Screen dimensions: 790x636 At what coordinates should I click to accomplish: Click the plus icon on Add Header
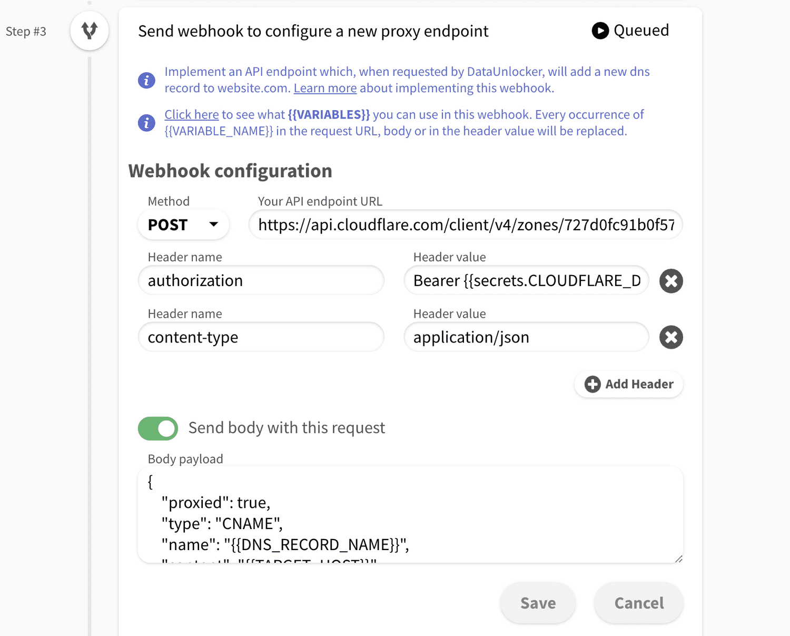click(592, 384)
